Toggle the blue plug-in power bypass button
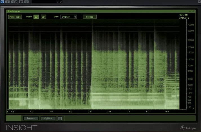This screenshot has height=132, width=201. pos(2,2)
